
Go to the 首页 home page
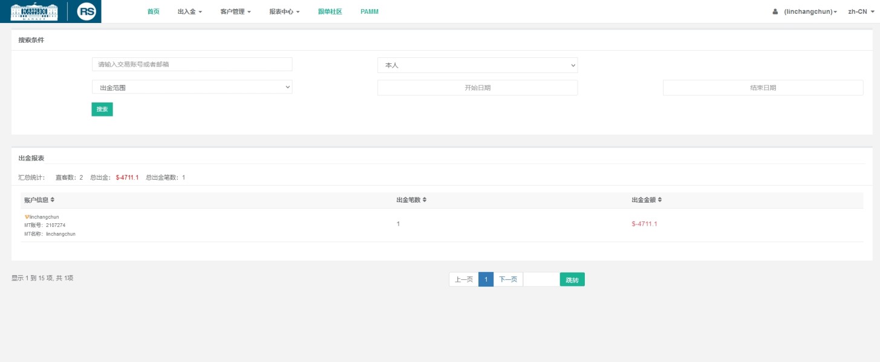tap(153, 11)
